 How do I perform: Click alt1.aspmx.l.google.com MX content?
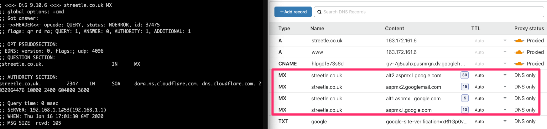pyautogui.click(x=413, y=98)
